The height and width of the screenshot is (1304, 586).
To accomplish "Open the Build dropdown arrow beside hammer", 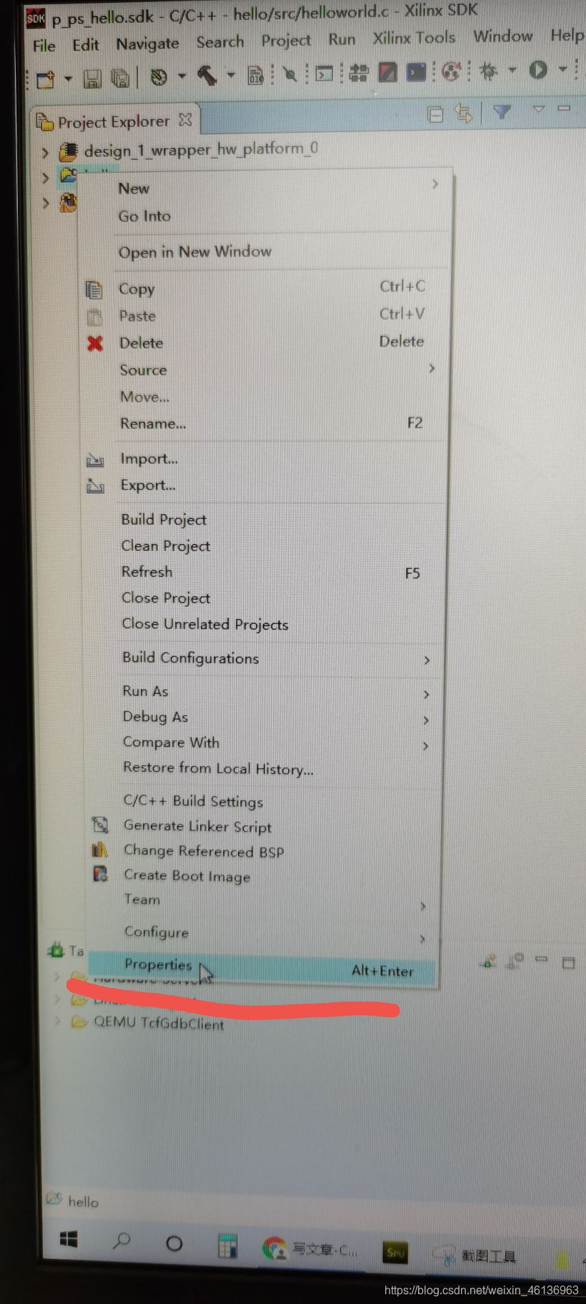I will coord(230,74).
